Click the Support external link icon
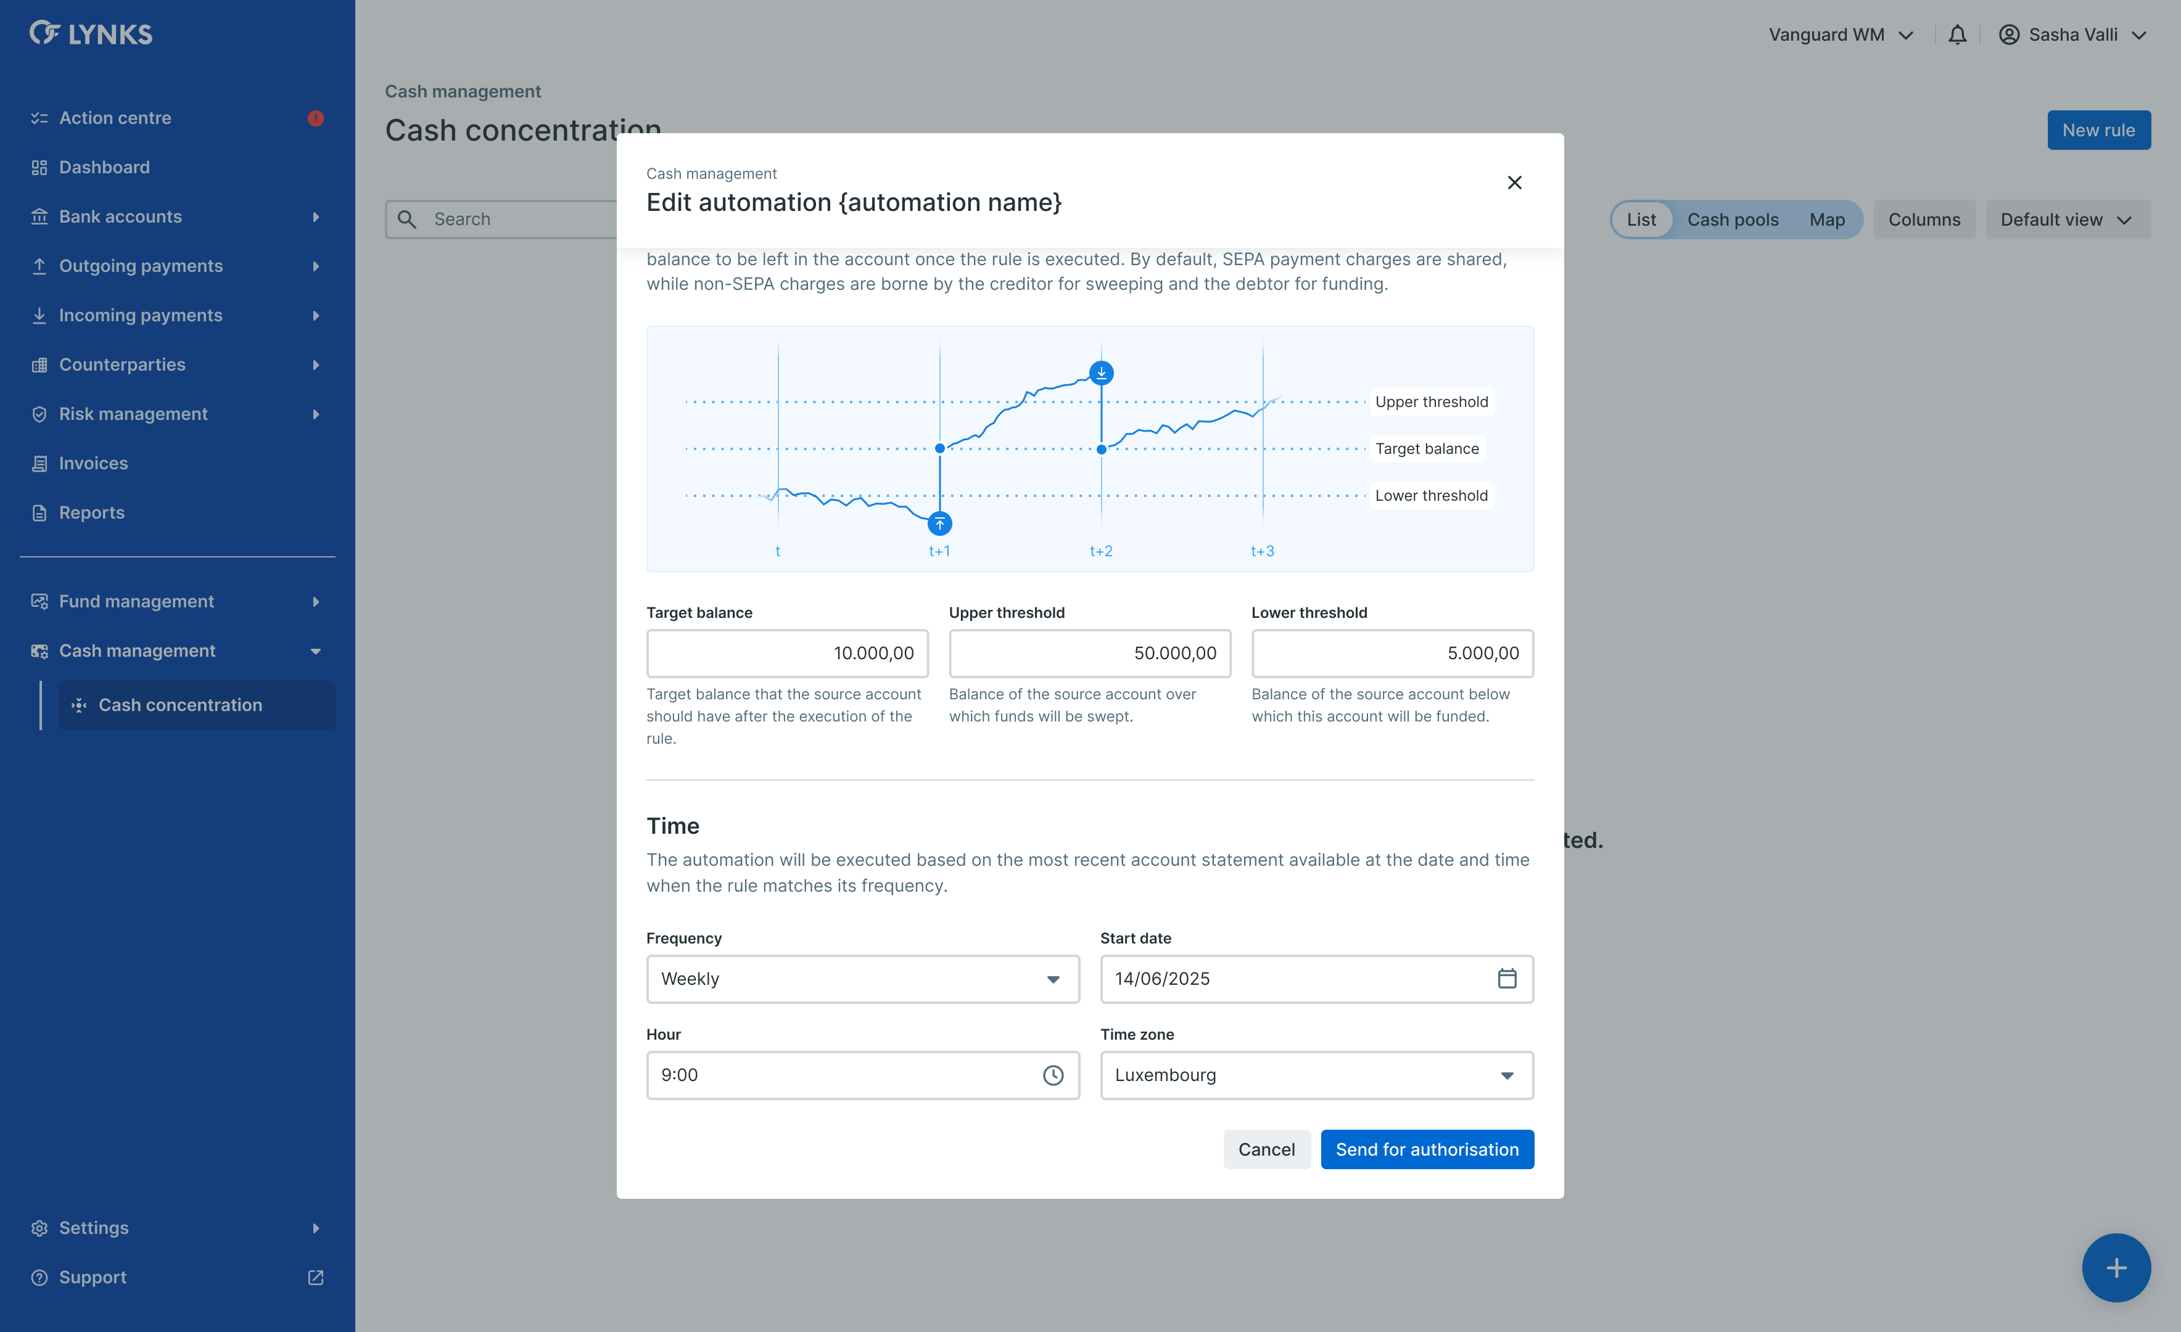Viewport: 2181px width, 1332px height. (x=315, y=1276)
